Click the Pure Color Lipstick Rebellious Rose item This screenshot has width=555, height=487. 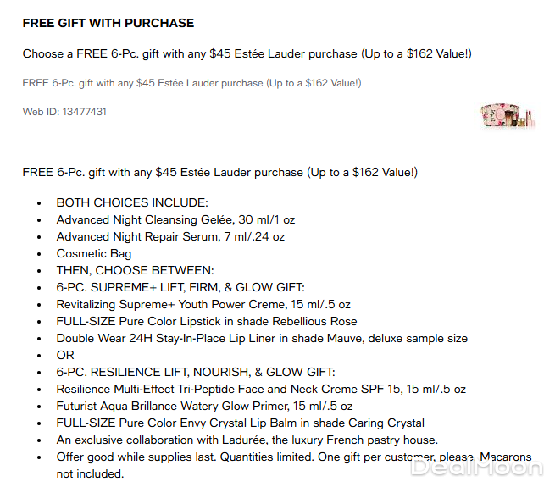pos(207,321)
